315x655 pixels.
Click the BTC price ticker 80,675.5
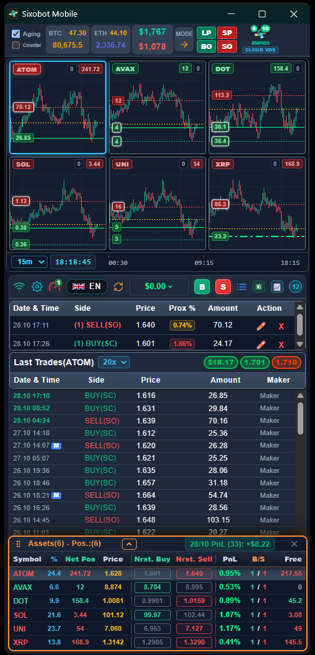[67, 45]
